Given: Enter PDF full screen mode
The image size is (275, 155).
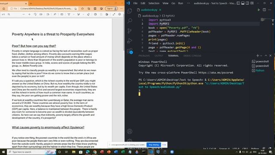Looking at the screenshot, I should tap(114, 14).
